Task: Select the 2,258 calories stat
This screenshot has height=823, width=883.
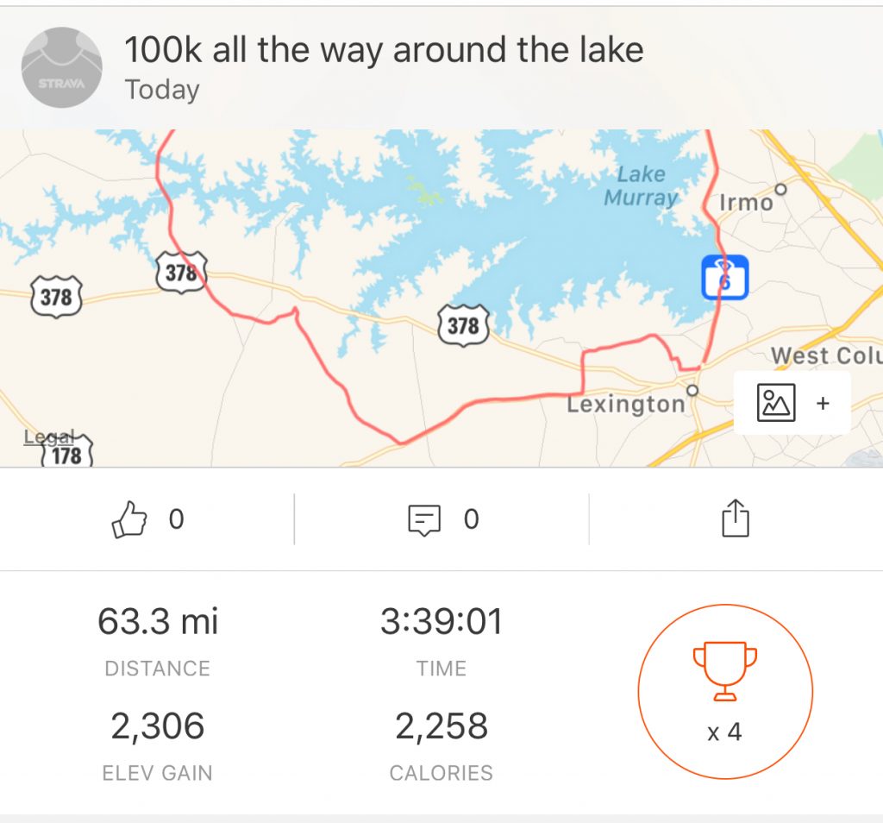Action: 441,726
